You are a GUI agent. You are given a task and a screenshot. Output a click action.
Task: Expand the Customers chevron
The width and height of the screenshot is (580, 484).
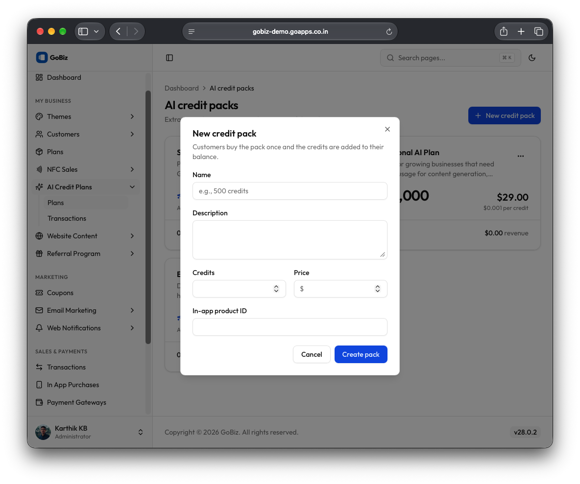pyautogui.click(x=132, y=134)
